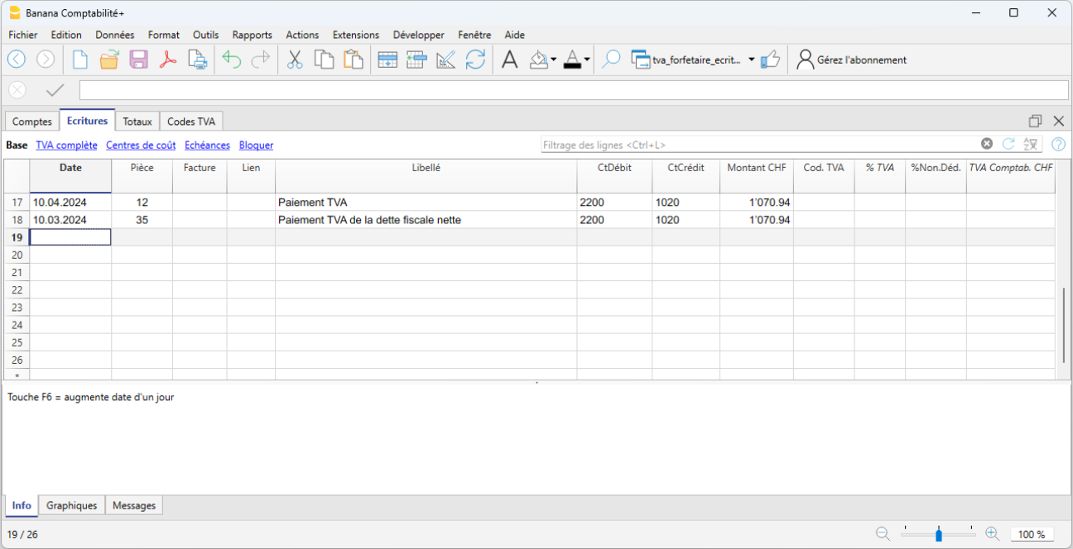The height and width of the screenshot is (549, 1073).
Task: Select the TVA complète view link
Action: (66, 145)
